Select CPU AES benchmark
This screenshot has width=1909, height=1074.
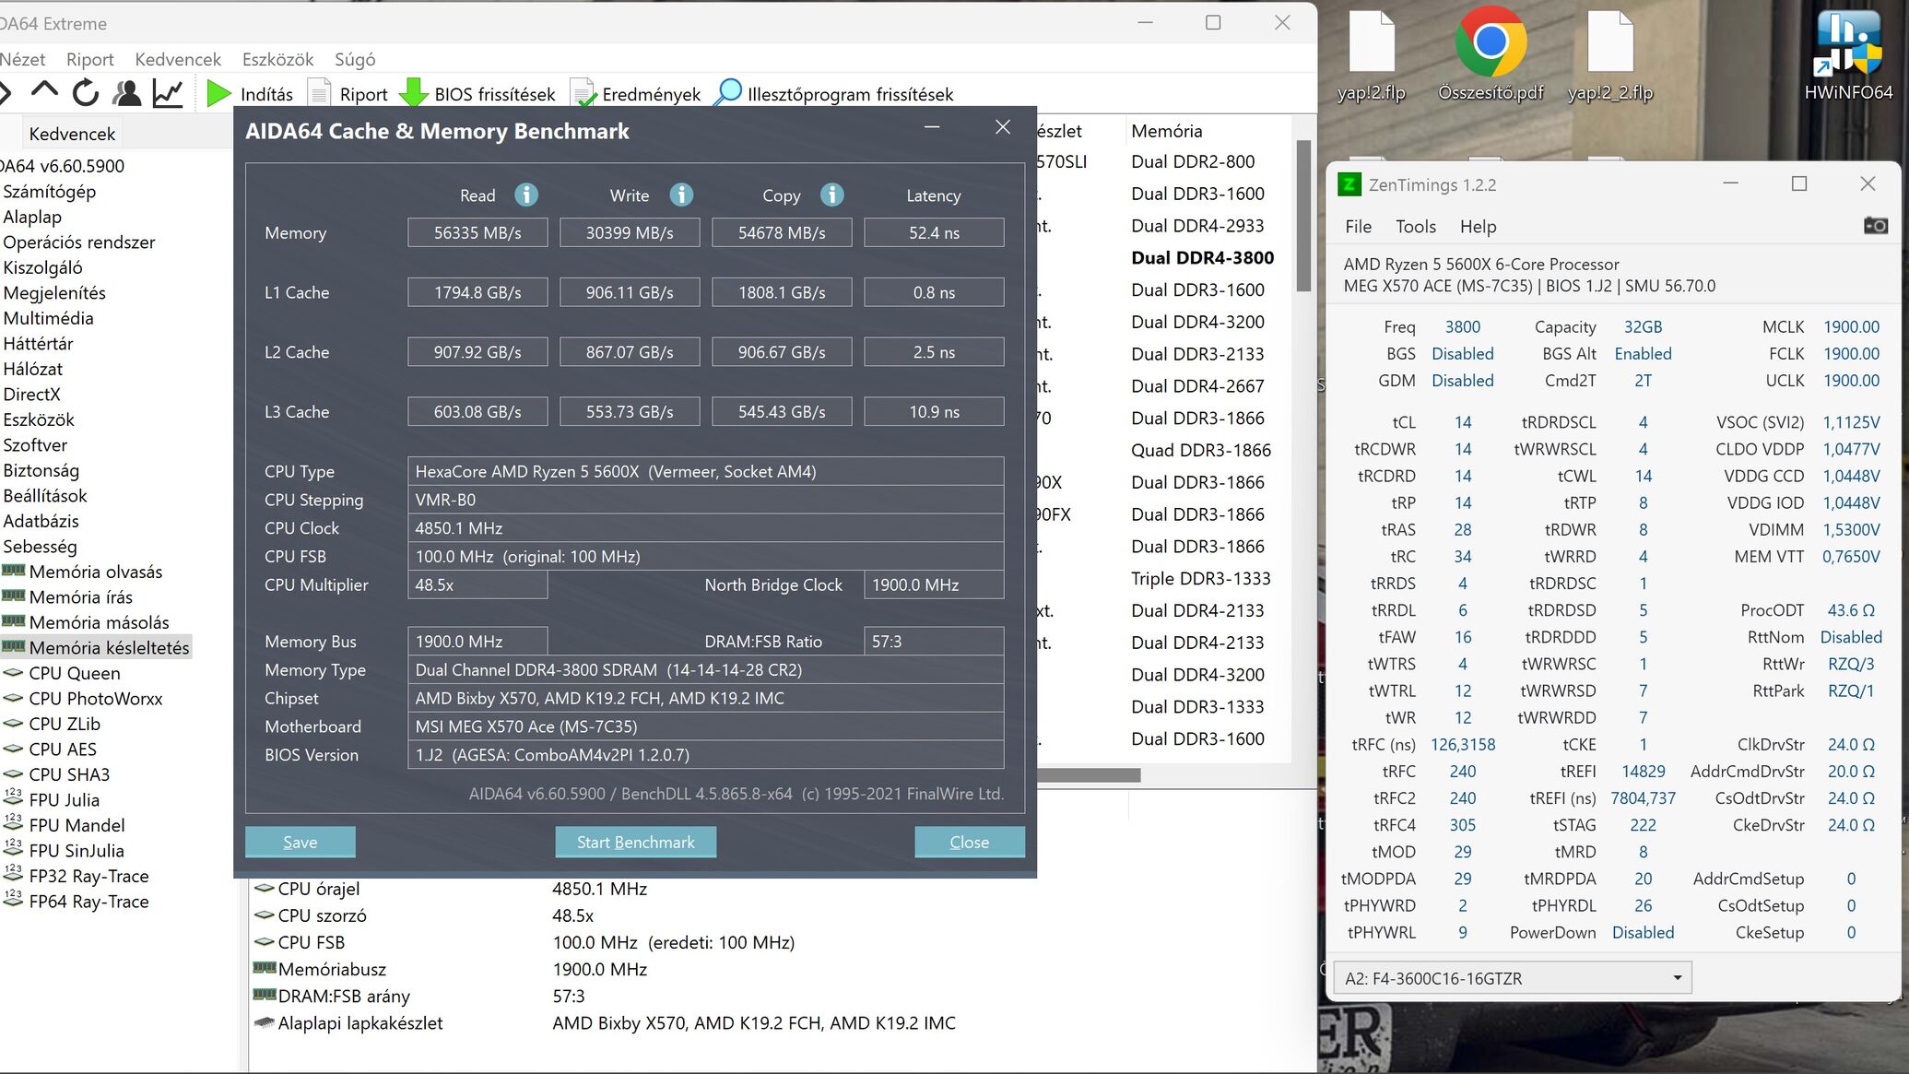click(x=62, y=749)
